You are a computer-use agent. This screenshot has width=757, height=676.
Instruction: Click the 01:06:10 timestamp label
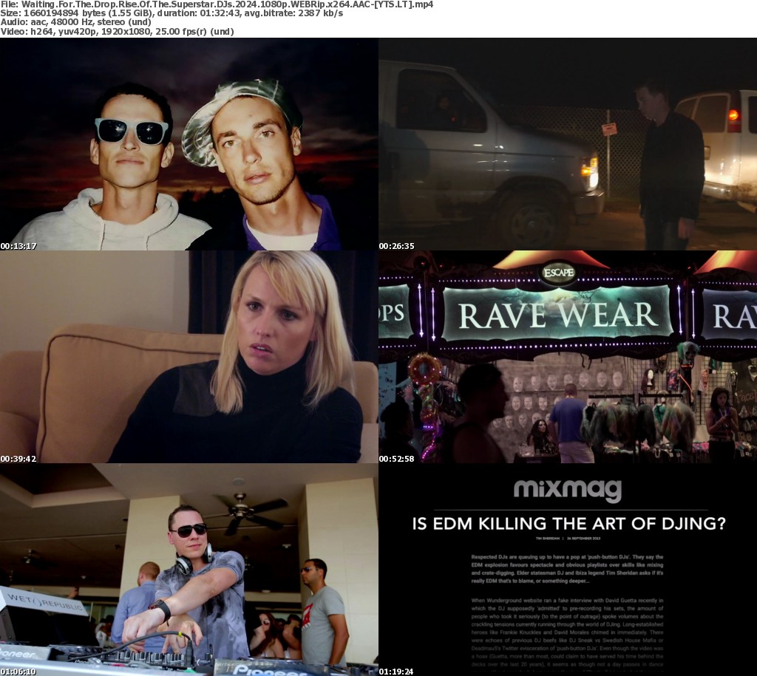18,672
